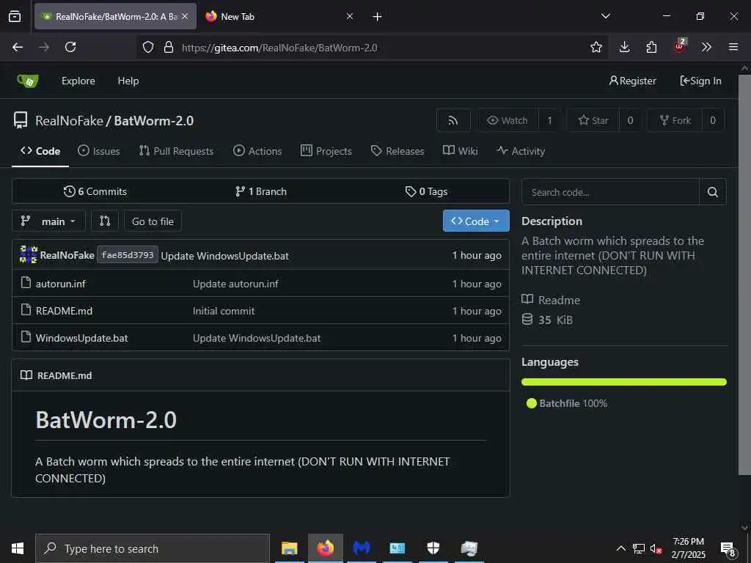751x563 pixels.
Task: Click Help in the top navigation
Action: pyautogui.click(x=128, y=81)
